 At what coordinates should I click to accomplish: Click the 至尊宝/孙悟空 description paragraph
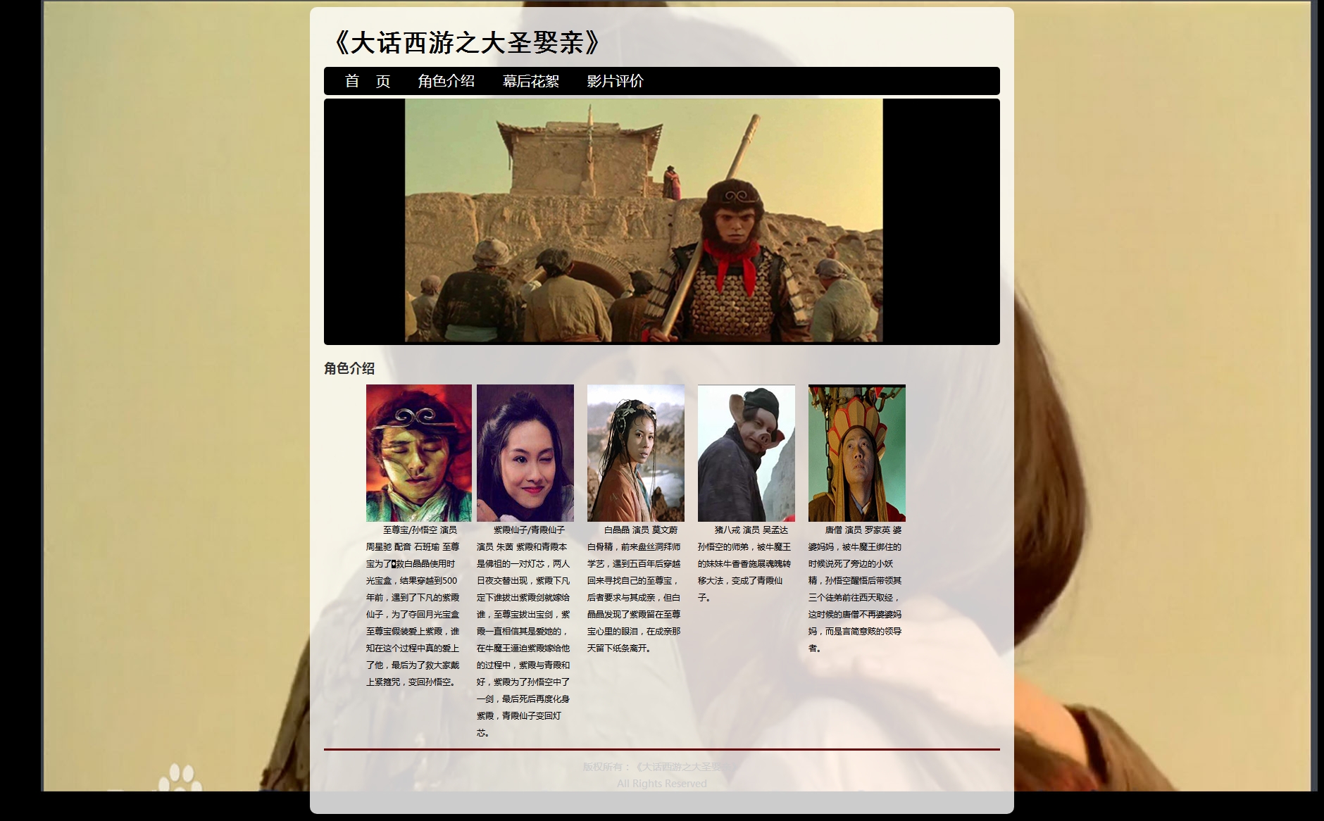point(413,606)
